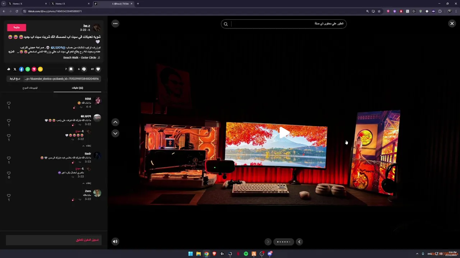Open R6M commenter avatar

(97, 100)
